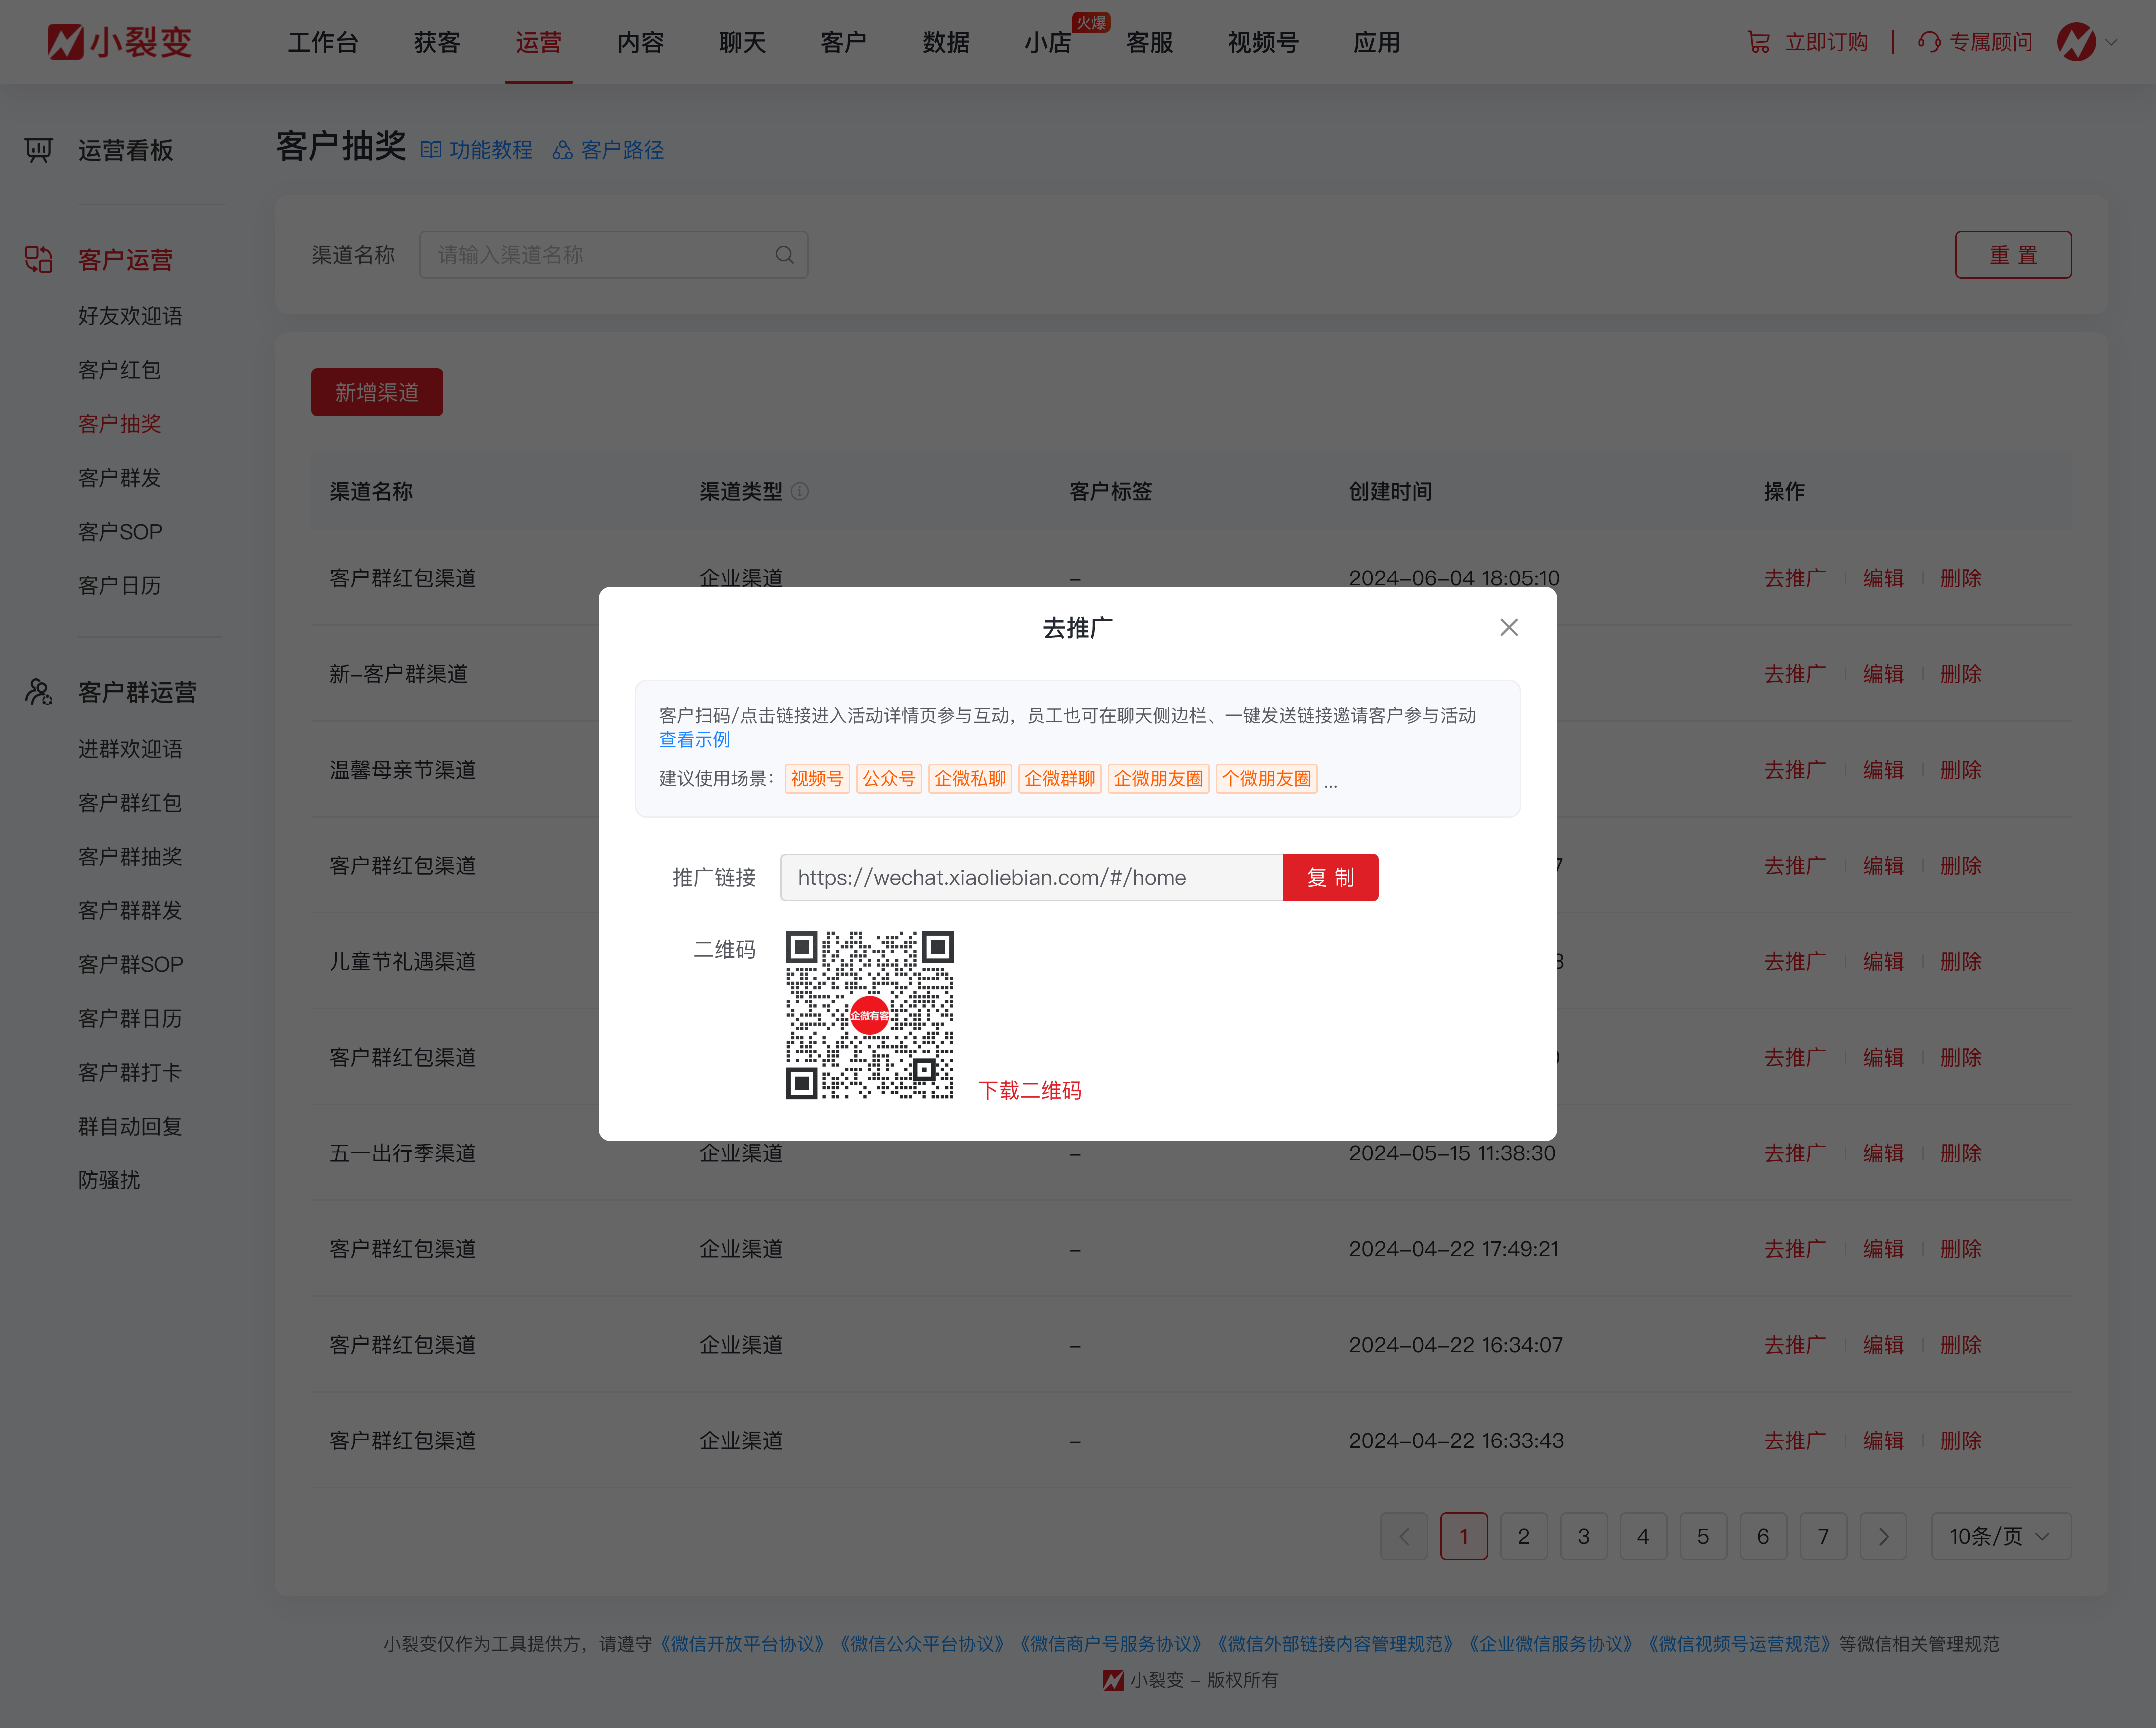Viewport: 2156px width, 1728px height.
Task: Open the 客户 top menu
Action: click(844, 42)
